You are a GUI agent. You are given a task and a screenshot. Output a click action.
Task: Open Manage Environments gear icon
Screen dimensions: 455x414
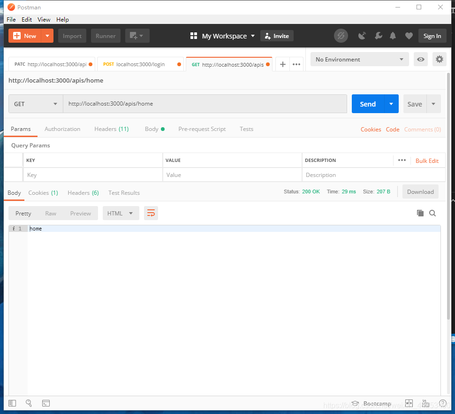tap(440, 59)
